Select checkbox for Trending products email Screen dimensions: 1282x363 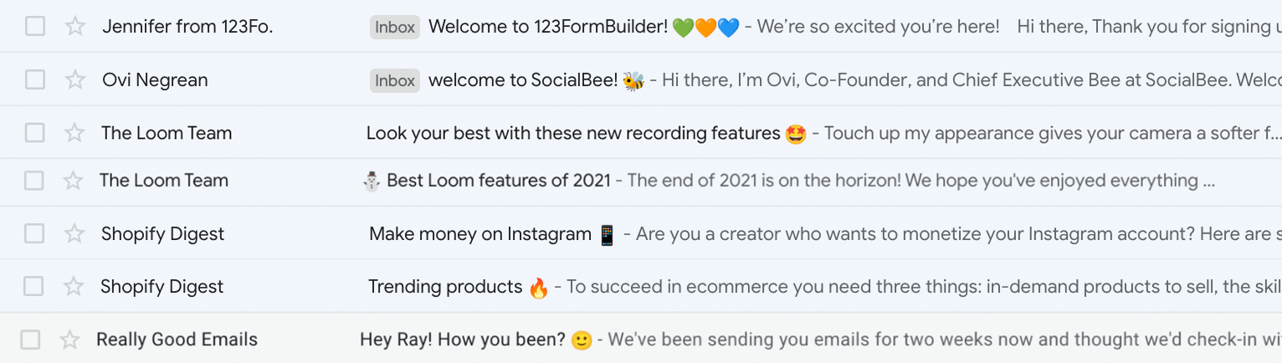coord(33,287)
